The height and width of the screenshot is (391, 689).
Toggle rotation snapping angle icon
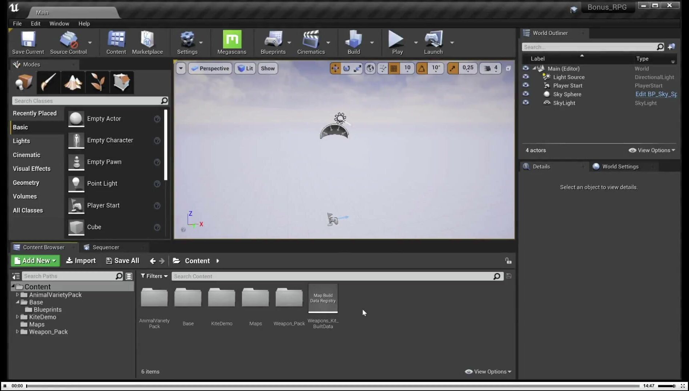click(422, 68)
